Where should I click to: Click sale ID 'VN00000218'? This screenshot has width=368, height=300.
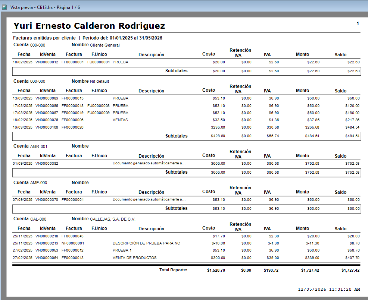coord(47,236)
